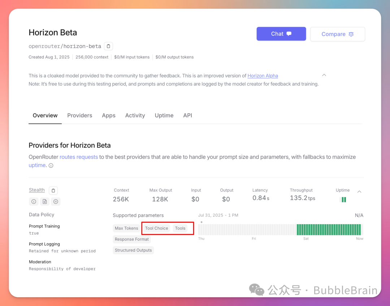Viewport: 390px width, 306px height.
Task: Click 'Created Aug 1, 2025' text
Action: point(49,57)
